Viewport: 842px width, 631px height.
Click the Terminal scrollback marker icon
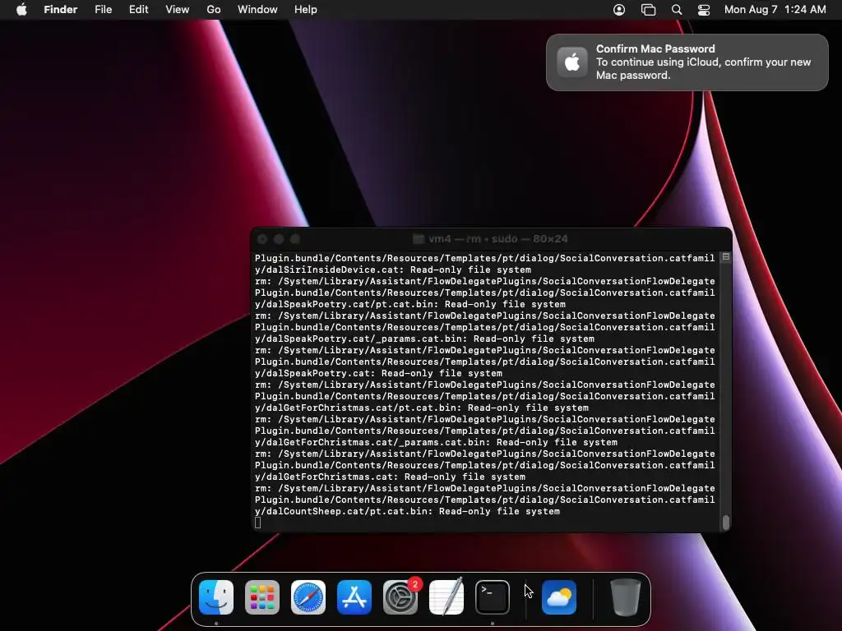(x=725, y=257)
